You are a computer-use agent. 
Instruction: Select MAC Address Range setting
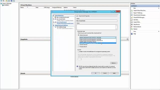click(x=61, y=27)
